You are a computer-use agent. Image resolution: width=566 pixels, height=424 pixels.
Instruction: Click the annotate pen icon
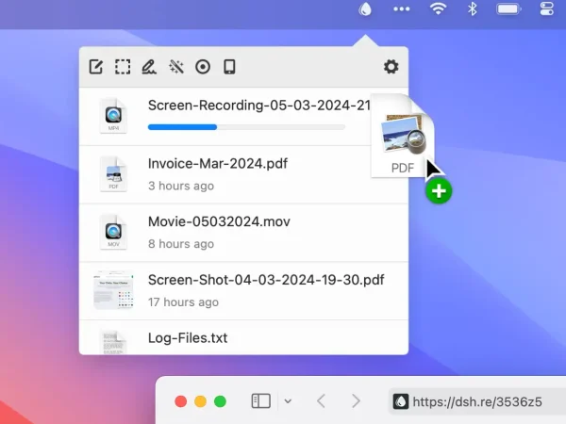149,67
